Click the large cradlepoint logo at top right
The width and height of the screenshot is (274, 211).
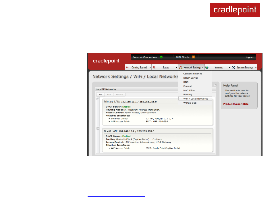pos(235,10)
